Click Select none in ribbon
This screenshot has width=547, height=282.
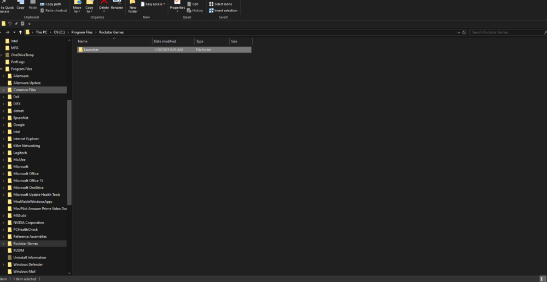[x=220, y=4]
